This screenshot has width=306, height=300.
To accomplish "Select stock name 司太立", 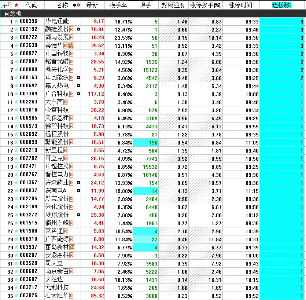I will pos(54,263).
